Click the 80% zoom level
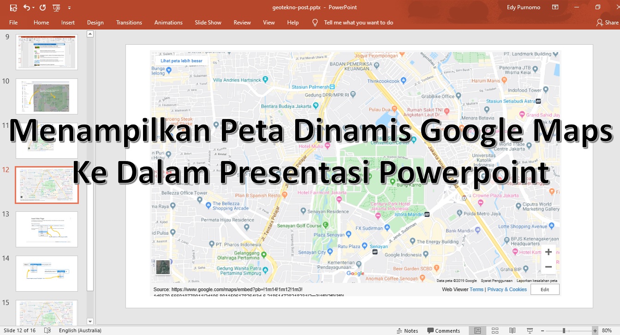The image size is (620, 335). click(x=607, y=330)
